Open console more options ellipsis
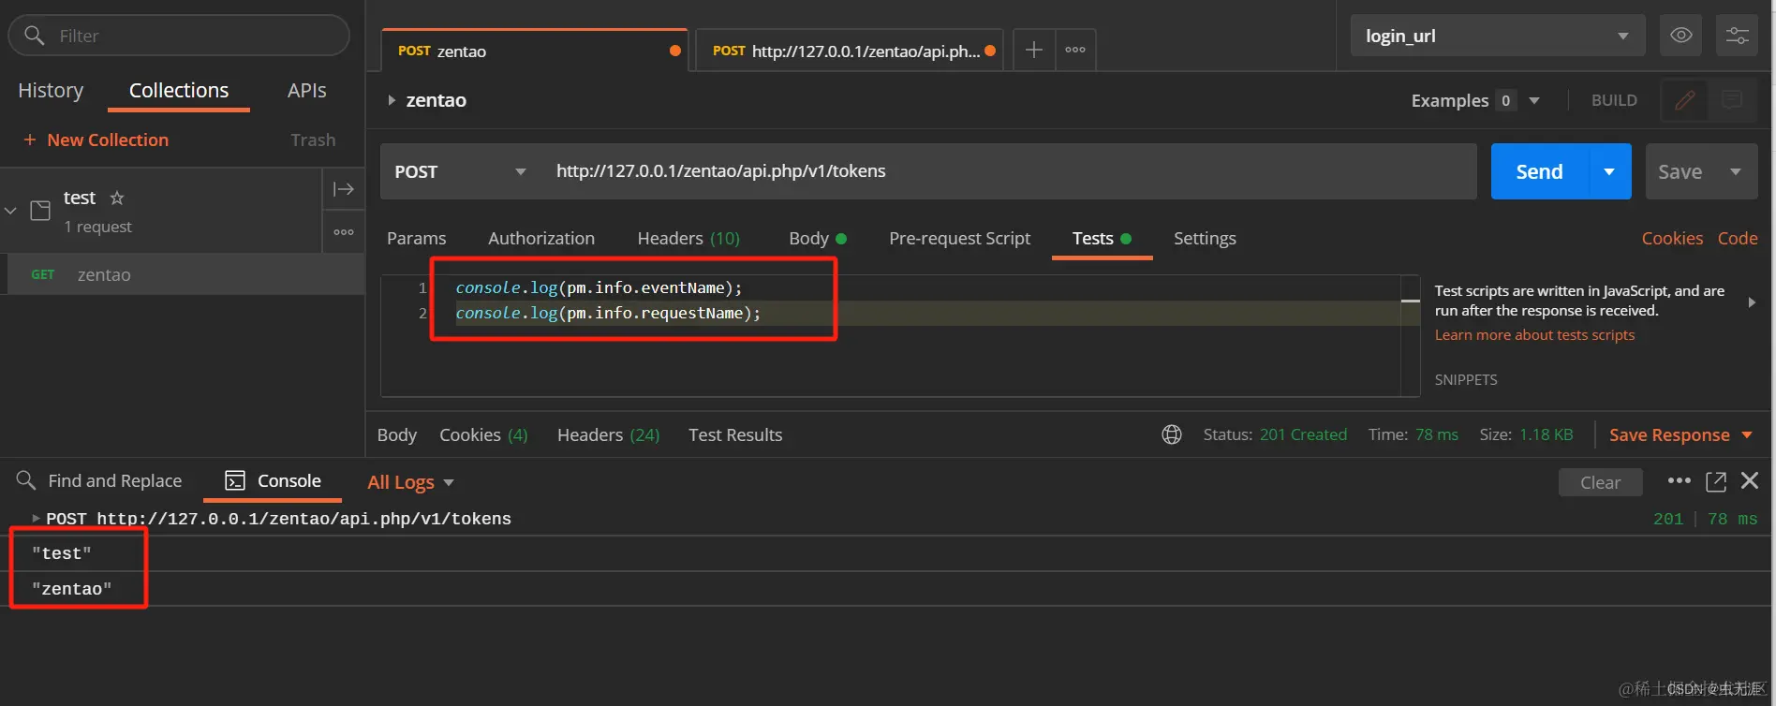 click(1680, 480)
